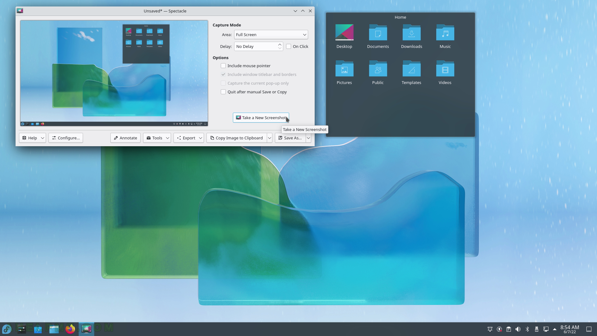Screen dimensions: 597x336
Task: Launch System Settings from the taskbar
Action: [x=22, y=329]
